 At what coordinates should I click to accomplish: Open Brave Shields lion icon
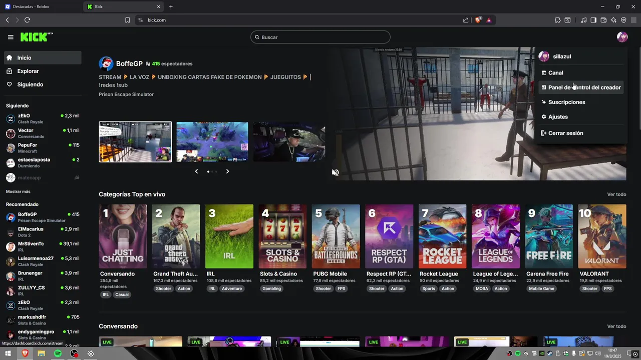pyautogui.click(x=478, y=20)
